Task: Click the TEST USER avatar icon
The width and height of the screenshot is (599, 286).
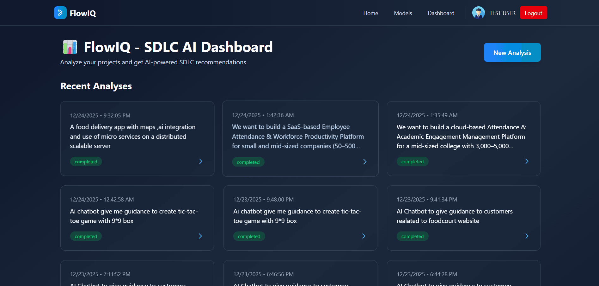Action: [x=478, y=13]
